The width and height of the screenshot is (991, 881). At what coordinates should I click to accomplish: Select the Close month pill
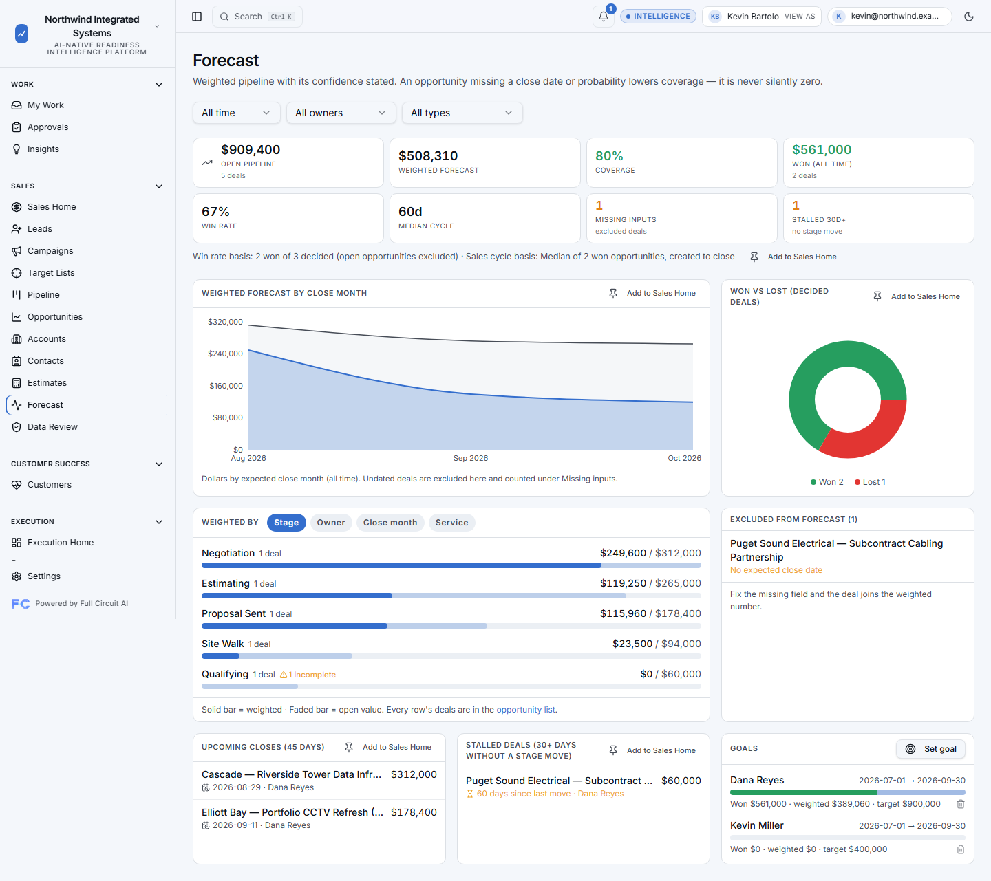(x=390, y=523)
